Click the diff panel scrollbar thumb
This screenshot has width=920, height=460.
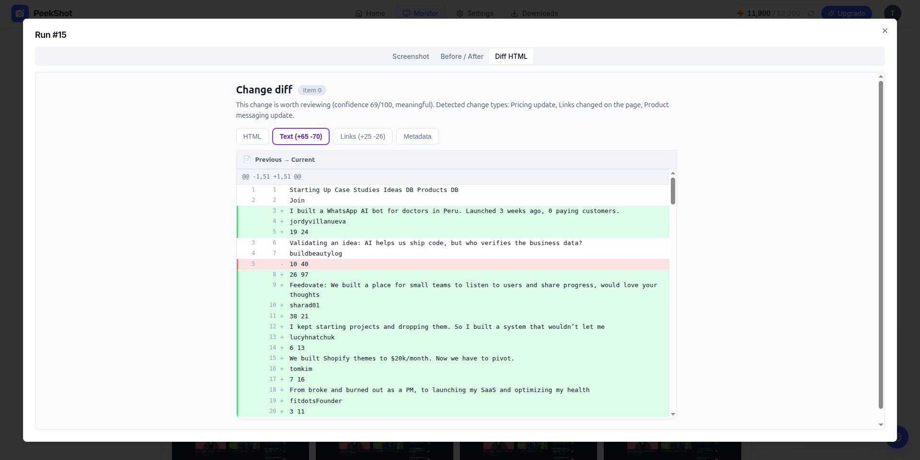point(673,191)
